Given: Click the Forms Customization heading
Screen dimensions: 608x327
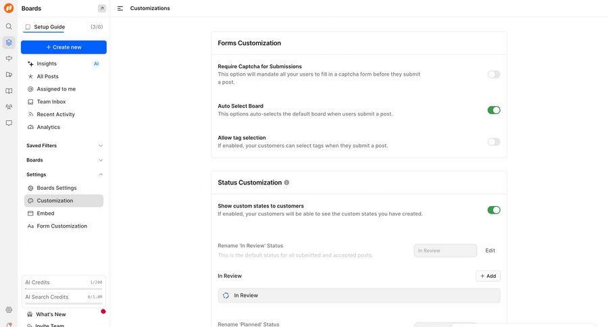Looking at the screenshot, I should (249, 43).
